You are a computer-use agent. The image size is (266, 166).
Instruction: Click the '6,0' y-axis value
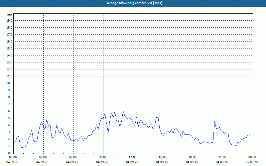click(10, 111)
